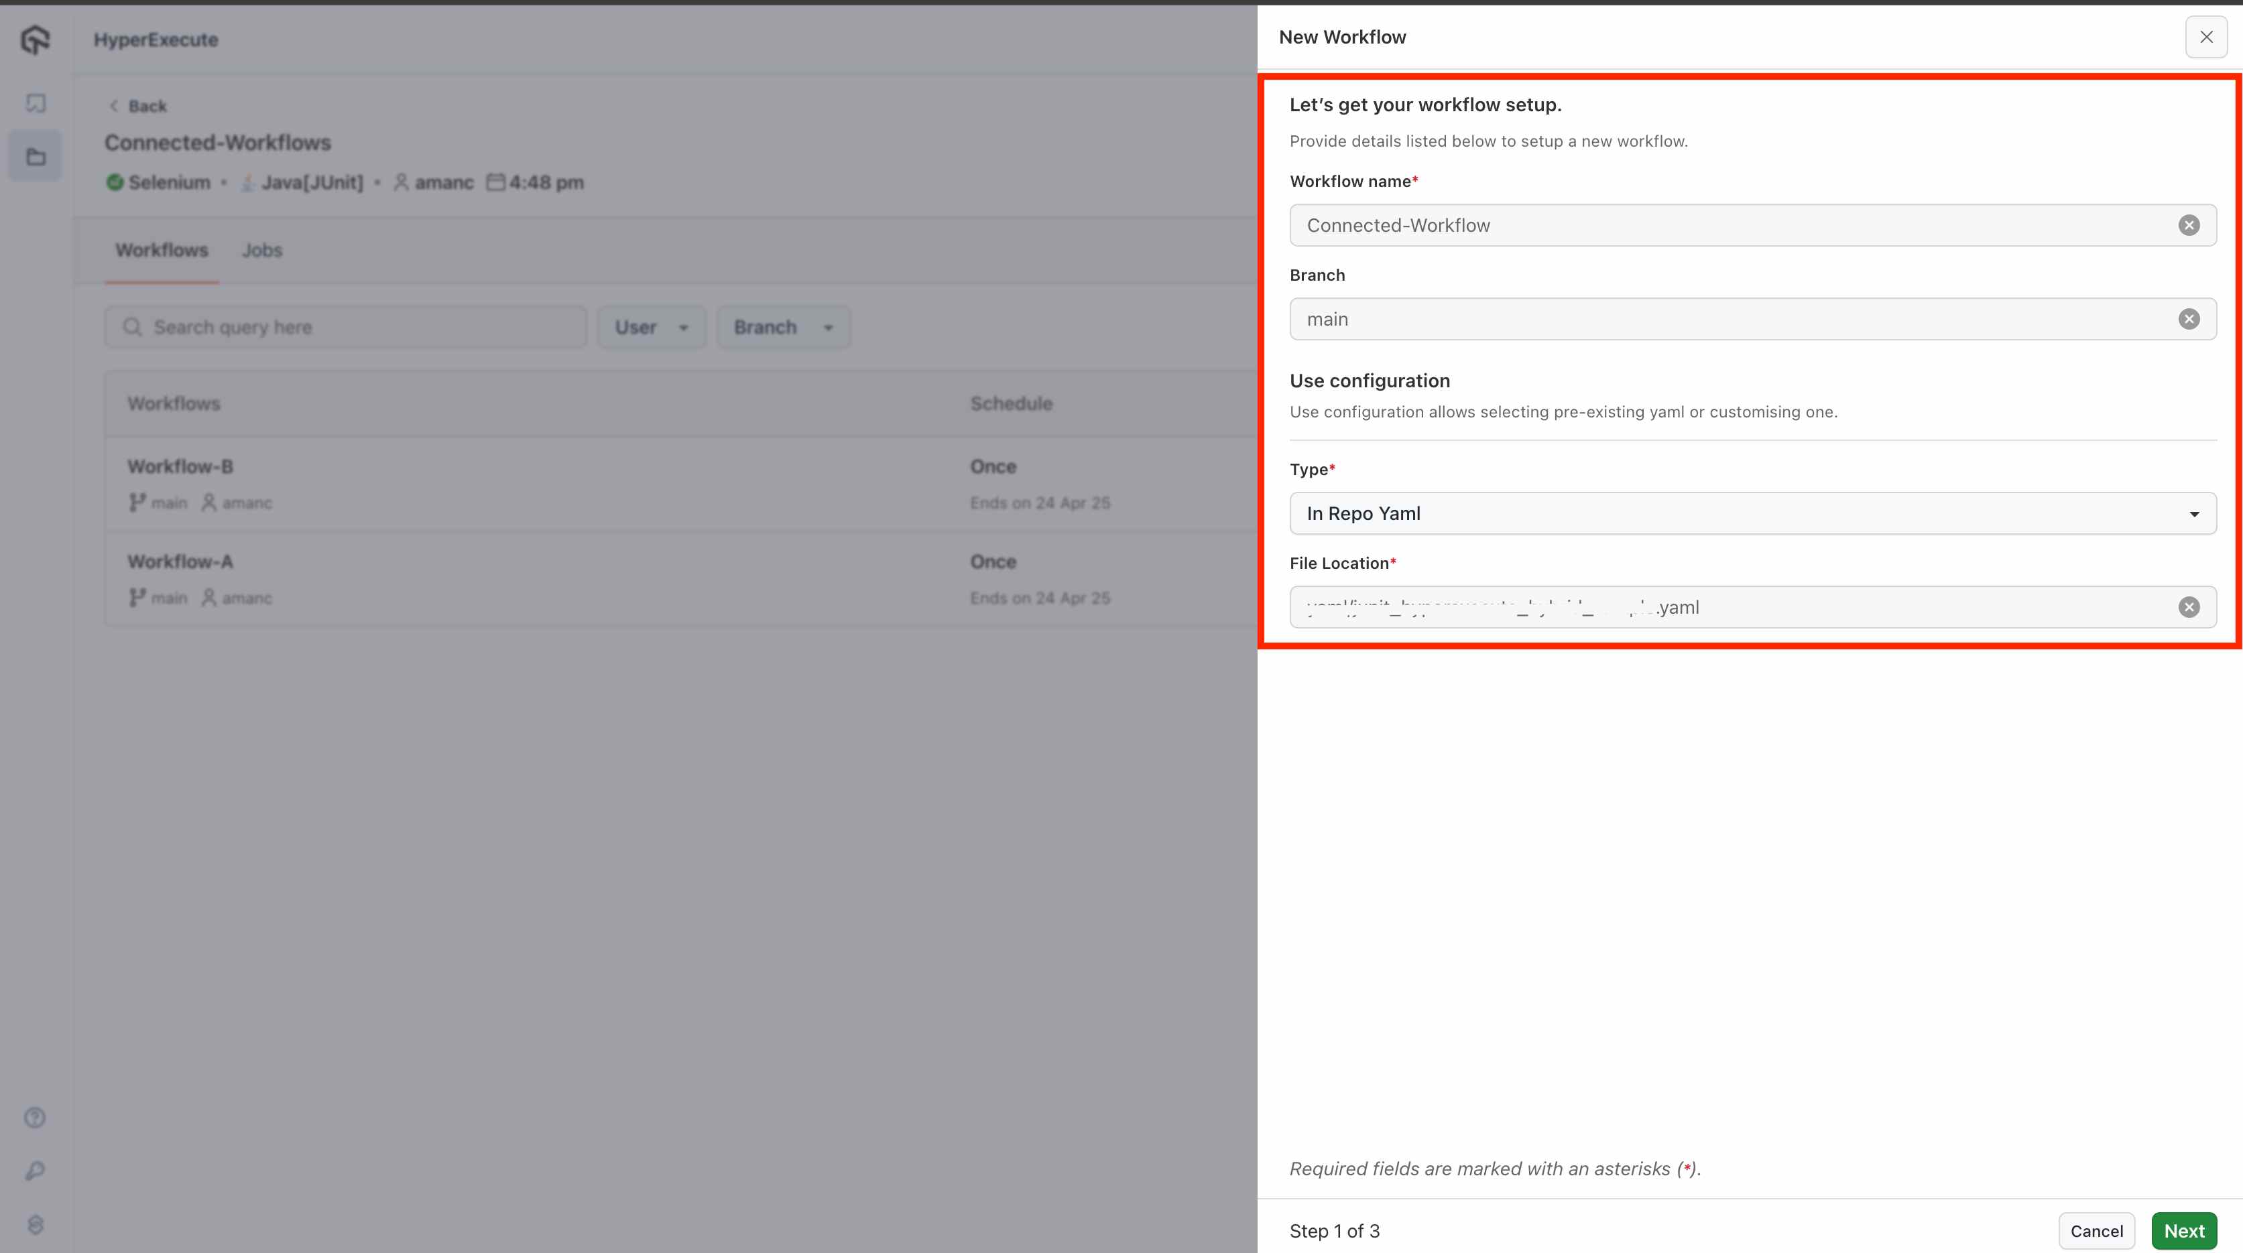
Task: Switch to the Jobs tab
Action: [262, 251]
